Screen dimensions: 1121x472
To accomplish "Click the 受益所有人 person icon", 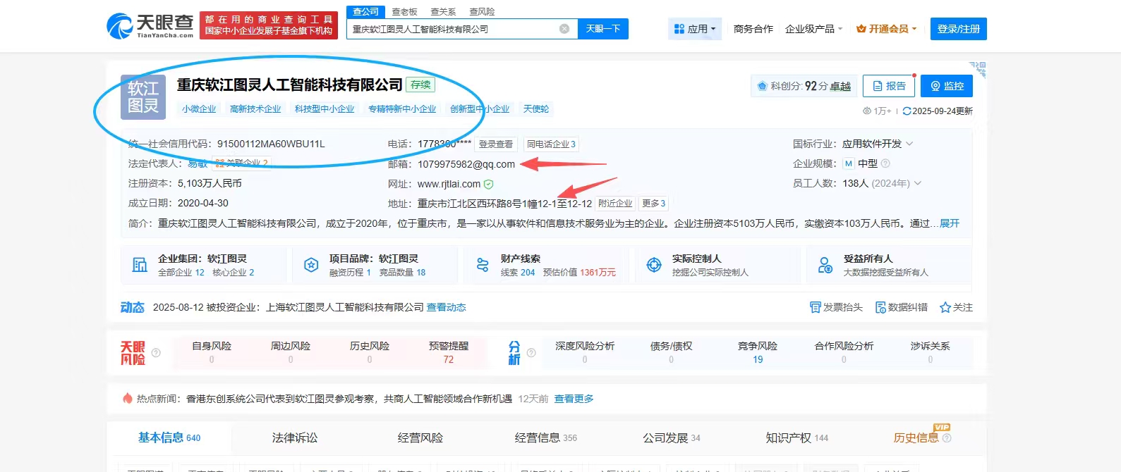I will [825, 265].
